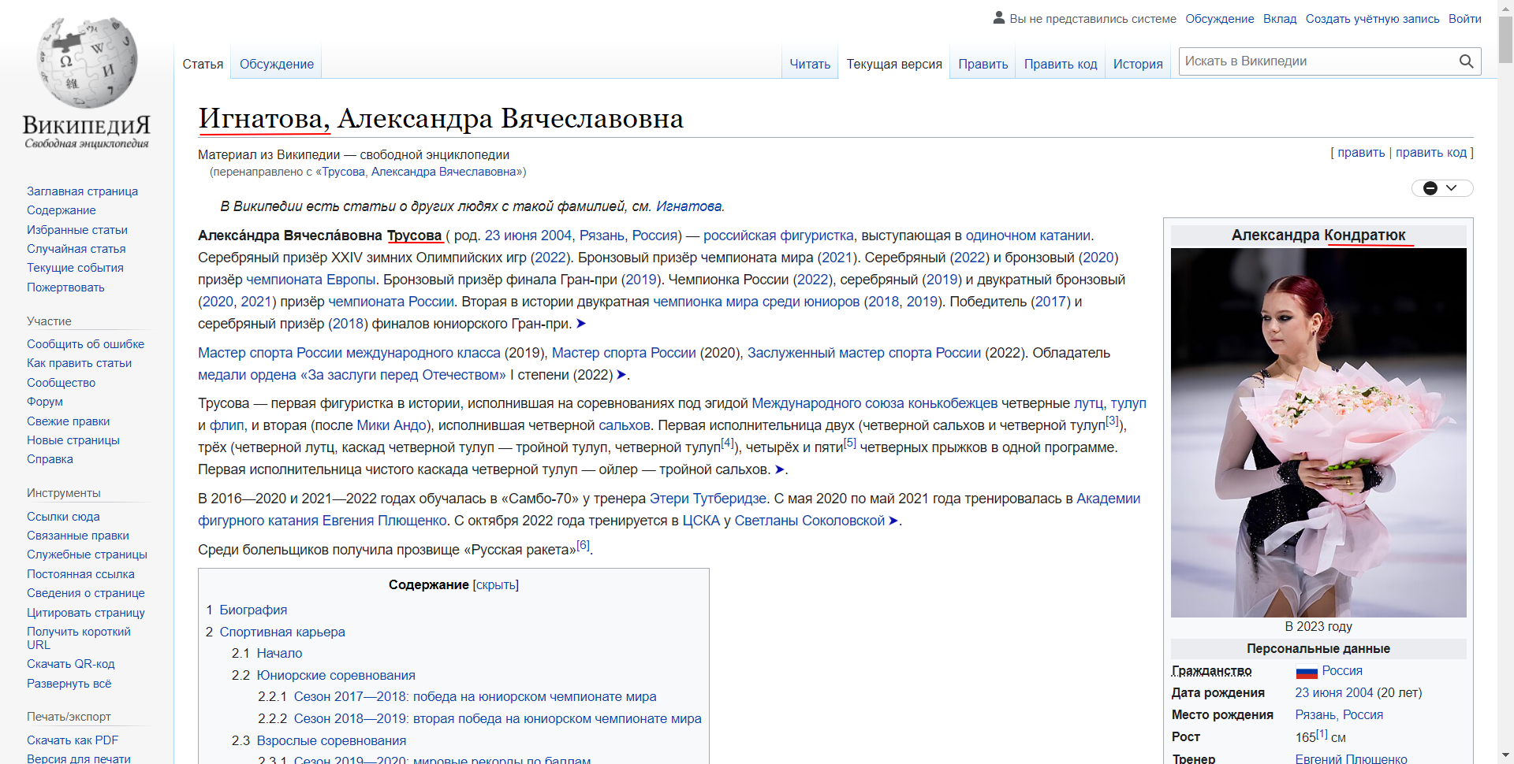Click the search magnifier icon
Viewport: 1514px width, 764px height.
[x=1466, y=61]
